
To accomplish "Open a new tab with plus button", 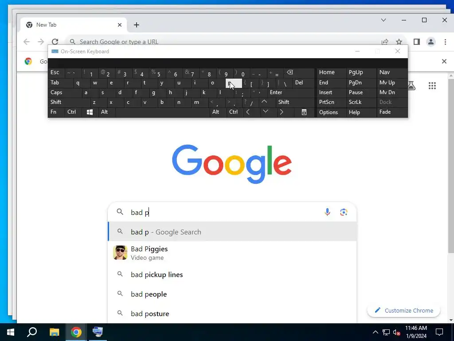I will pos(137,25).
